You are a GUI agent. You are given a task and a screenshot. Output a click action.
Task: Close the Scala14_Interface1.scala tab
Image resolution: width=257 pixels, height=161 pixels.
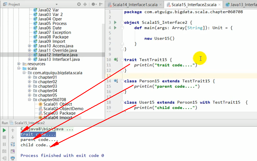point(161,5)
